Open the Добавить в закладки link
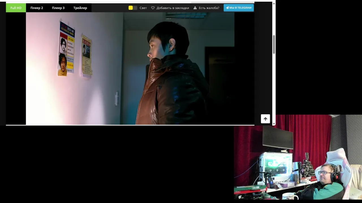362x203 pixels. point(173,8)
